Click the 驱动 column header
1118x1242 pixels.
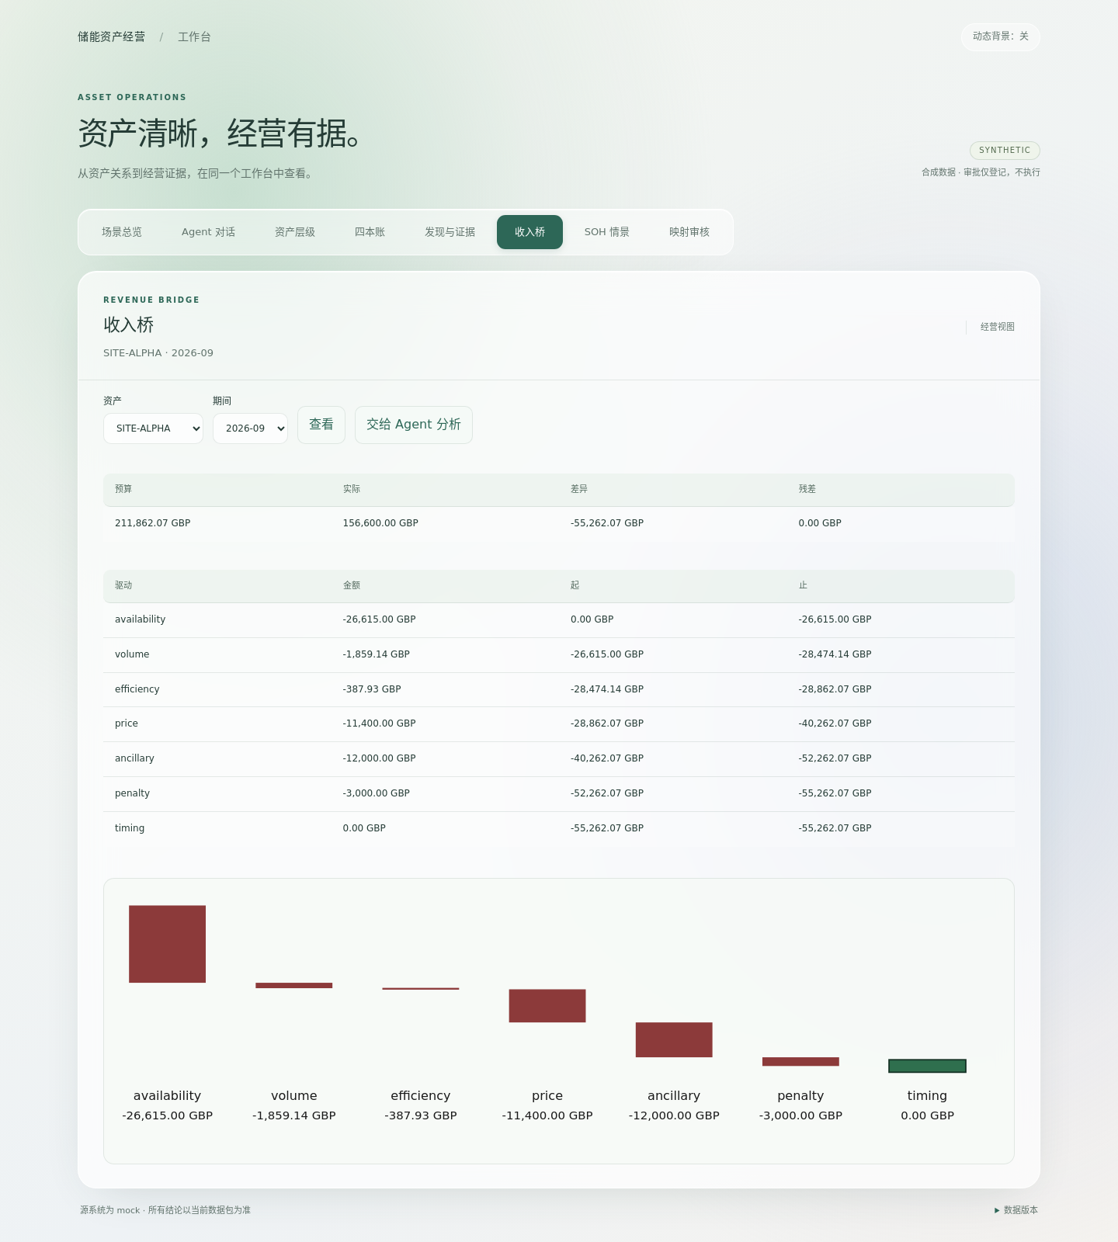[x=123, y=585]
